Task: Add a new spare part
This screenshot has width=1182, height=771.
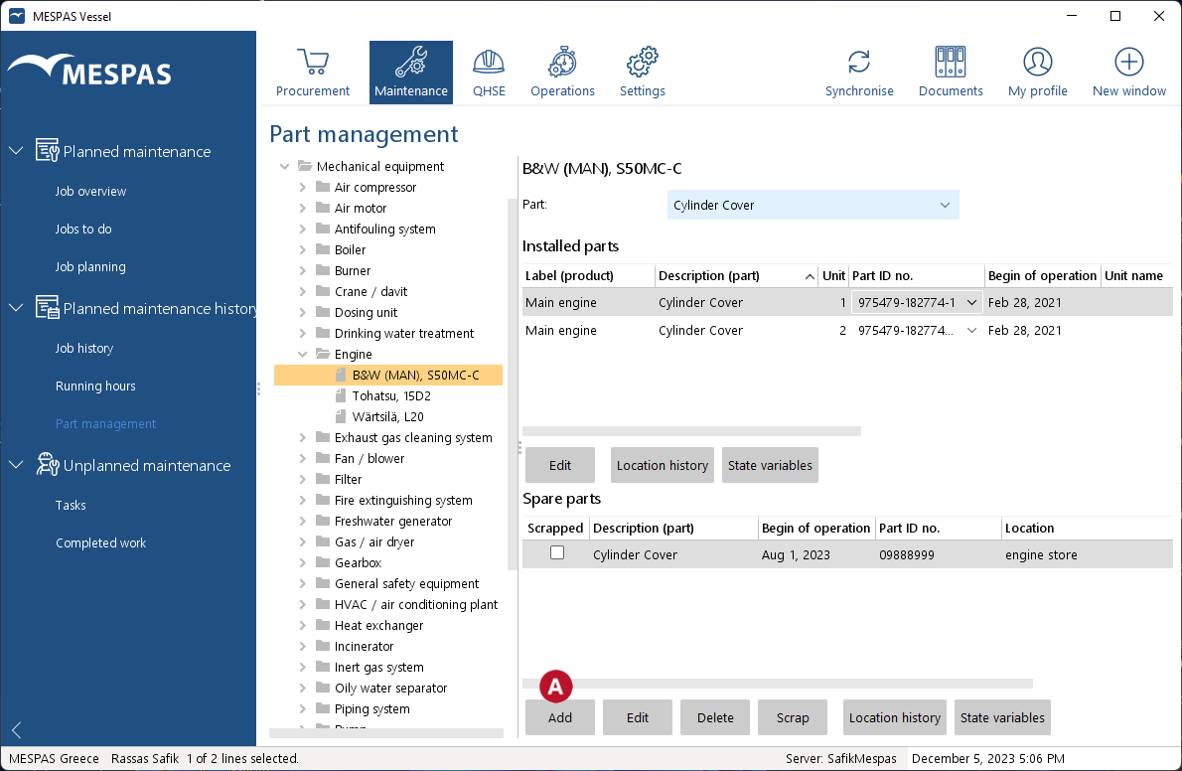Action: (x=560, y=717)
